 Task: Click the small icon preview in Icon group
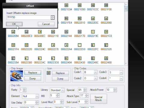point(49,73)
